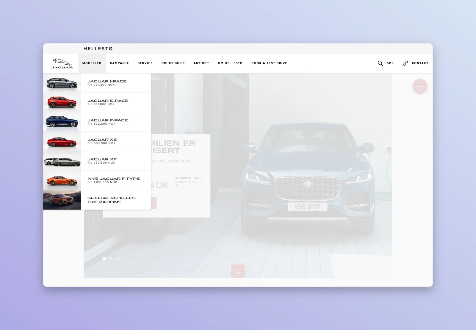Click the orange F-TYPE thumbnail

62,180
